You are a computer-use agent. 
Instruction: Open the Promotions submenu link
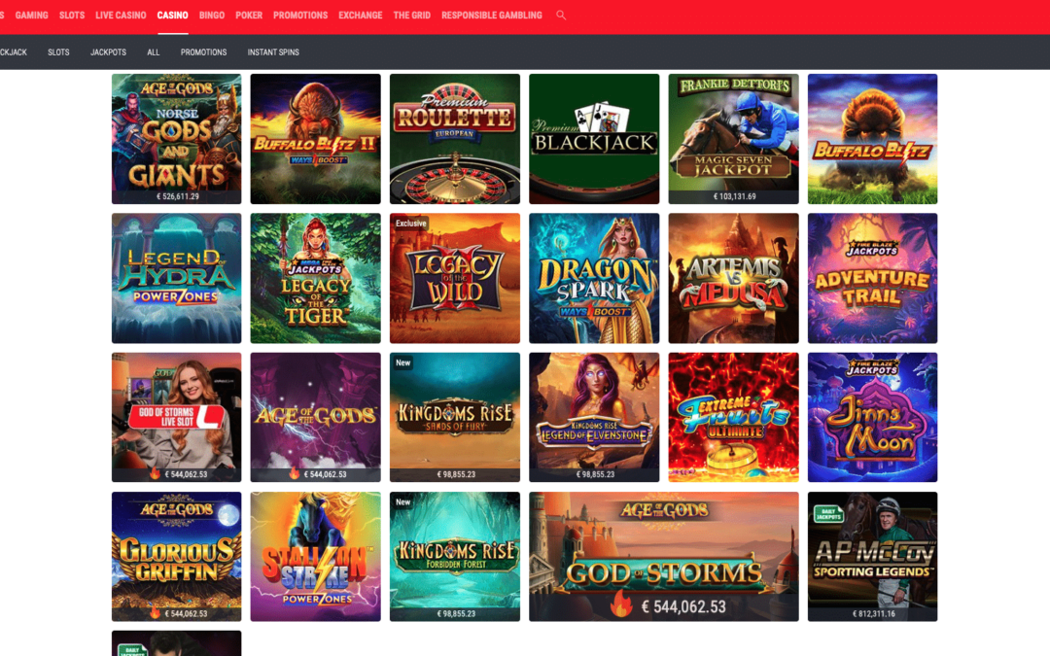203,52
